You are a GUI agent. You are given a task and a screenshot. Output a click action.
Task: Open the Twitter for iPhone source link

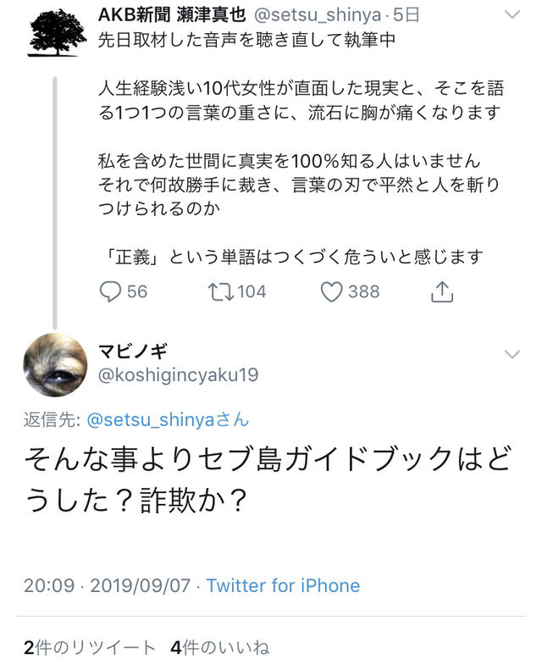(283, 585)
